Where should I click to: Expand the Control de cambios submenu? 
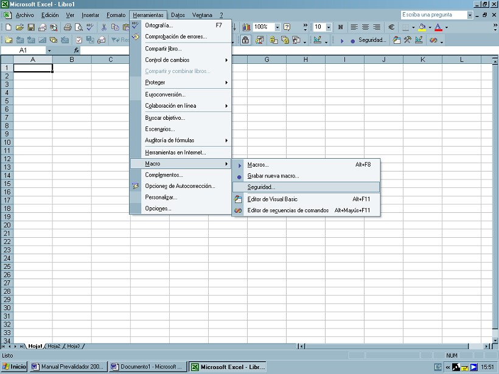(x=180, y=60)
